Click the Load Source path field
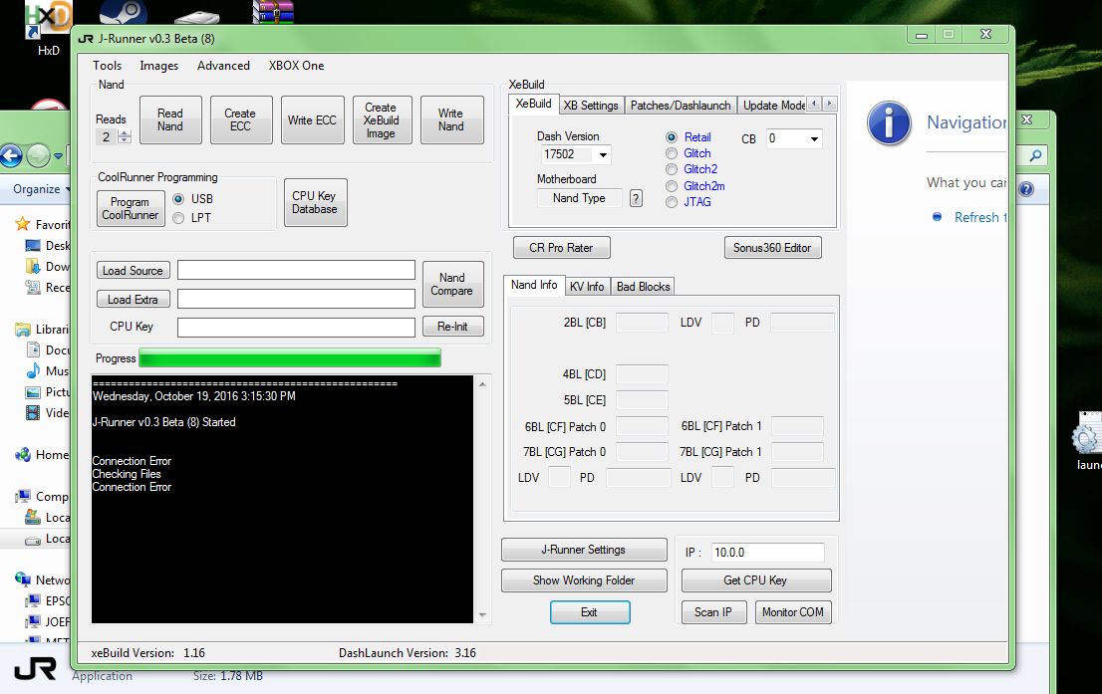 tap(296, 271)
